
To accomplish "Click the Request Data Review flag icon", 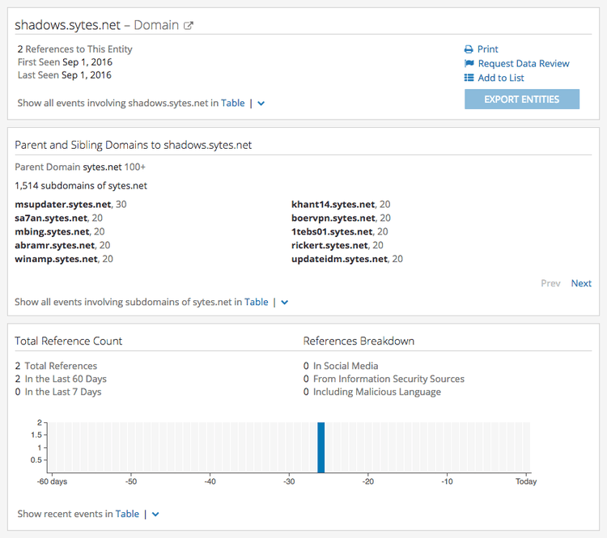I will (x=469, y=64).
